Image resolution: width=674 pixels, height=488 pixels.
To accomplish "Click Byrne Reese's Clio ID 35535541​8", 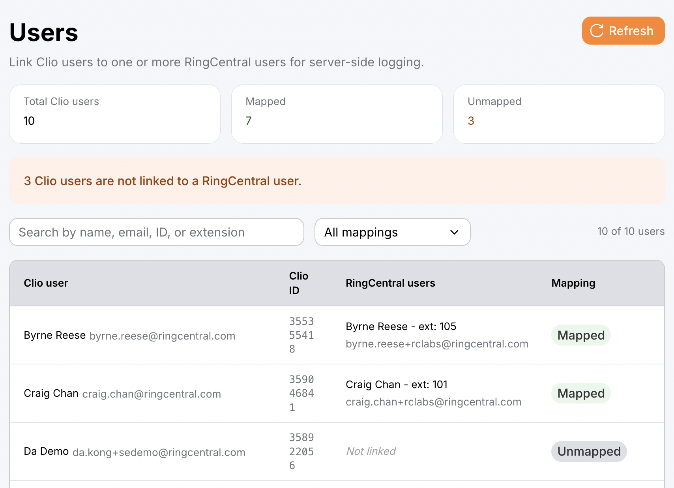I will 301,335.
